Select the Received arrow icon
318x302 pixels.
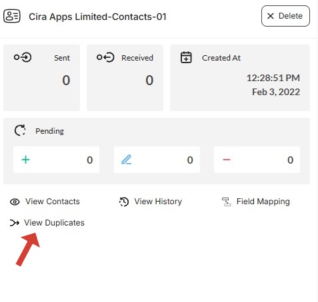(x=105, y=57)
